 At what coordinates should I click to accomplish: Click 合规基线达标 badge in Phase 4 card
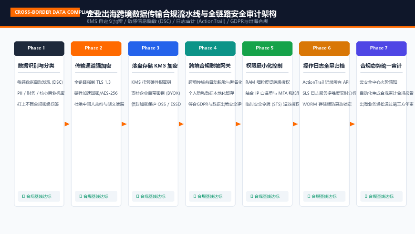pos(210,196)
